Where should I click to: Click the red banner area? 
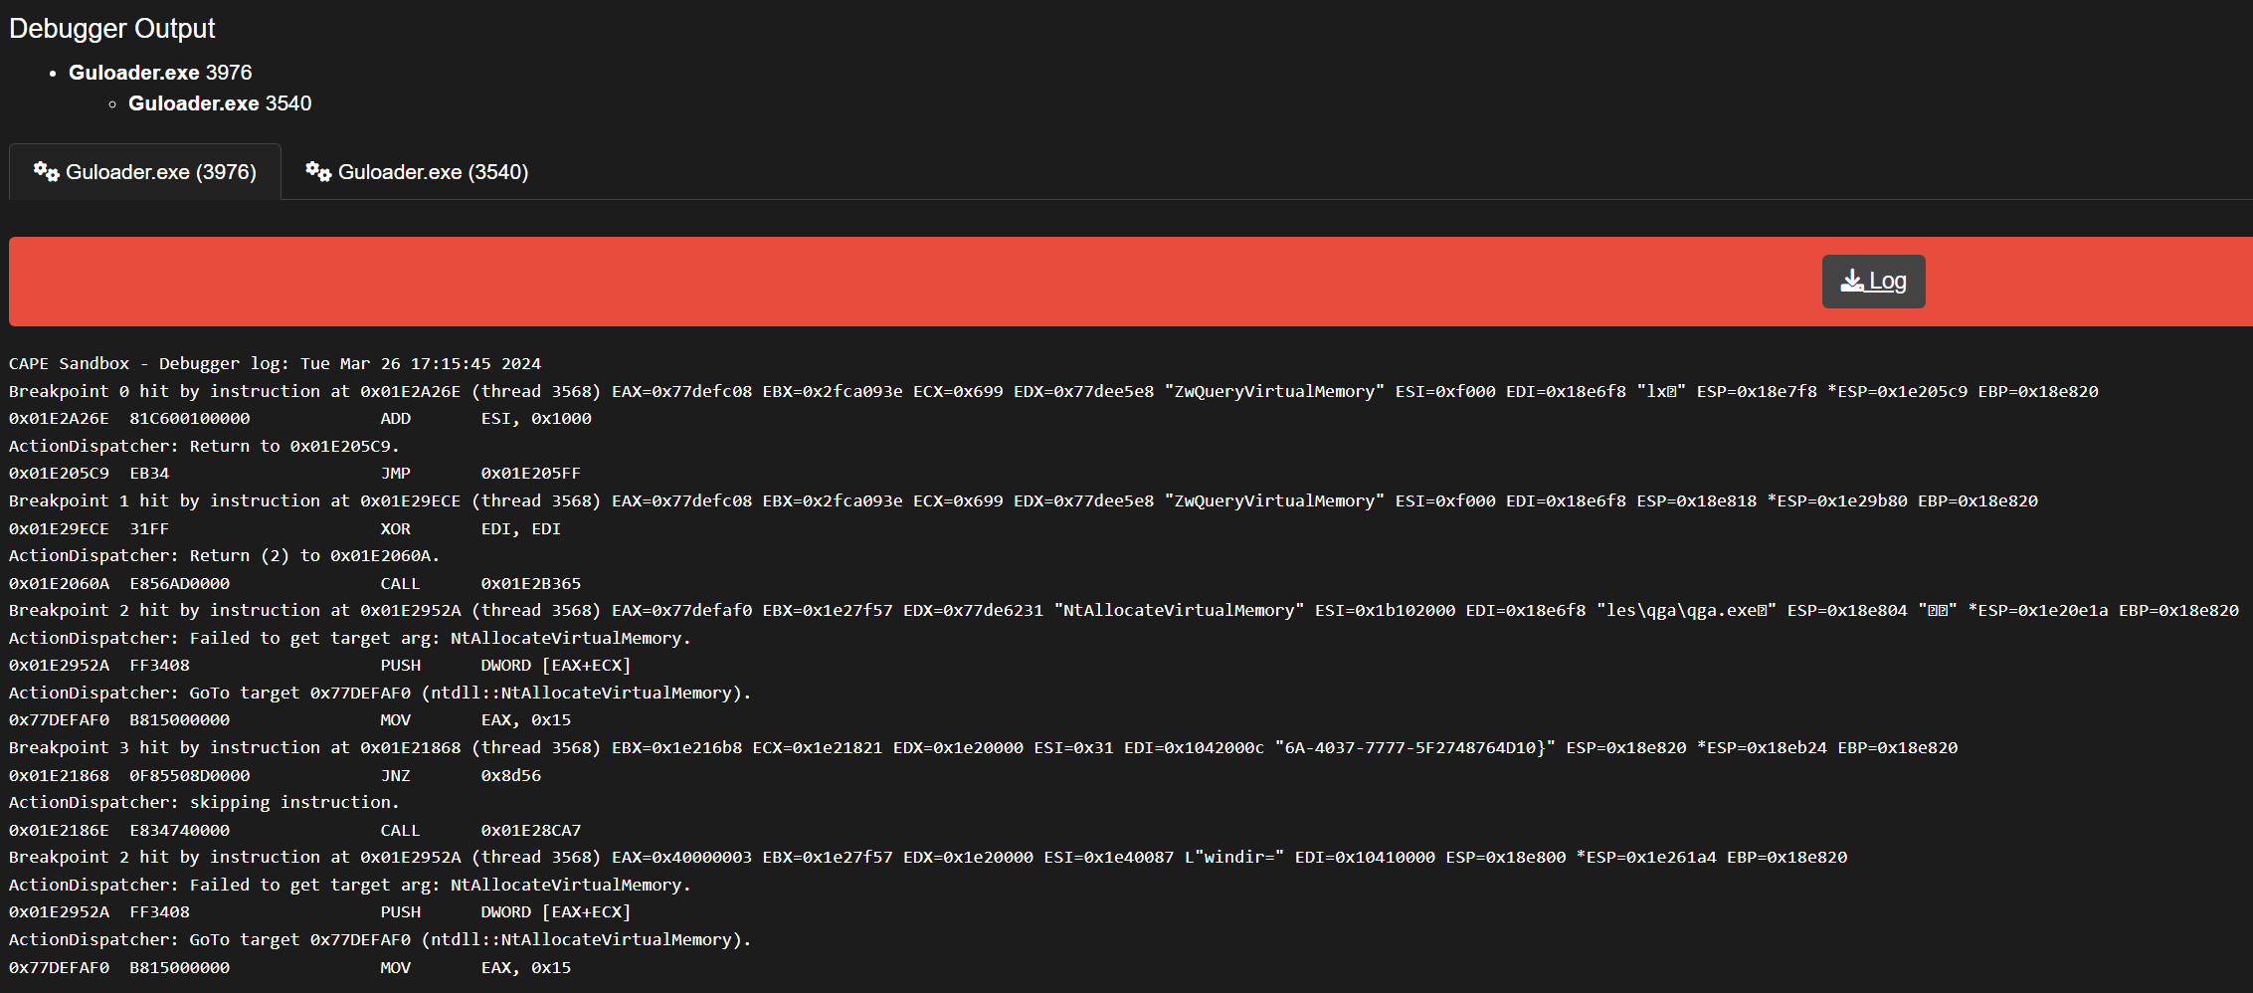click(895, 282)
